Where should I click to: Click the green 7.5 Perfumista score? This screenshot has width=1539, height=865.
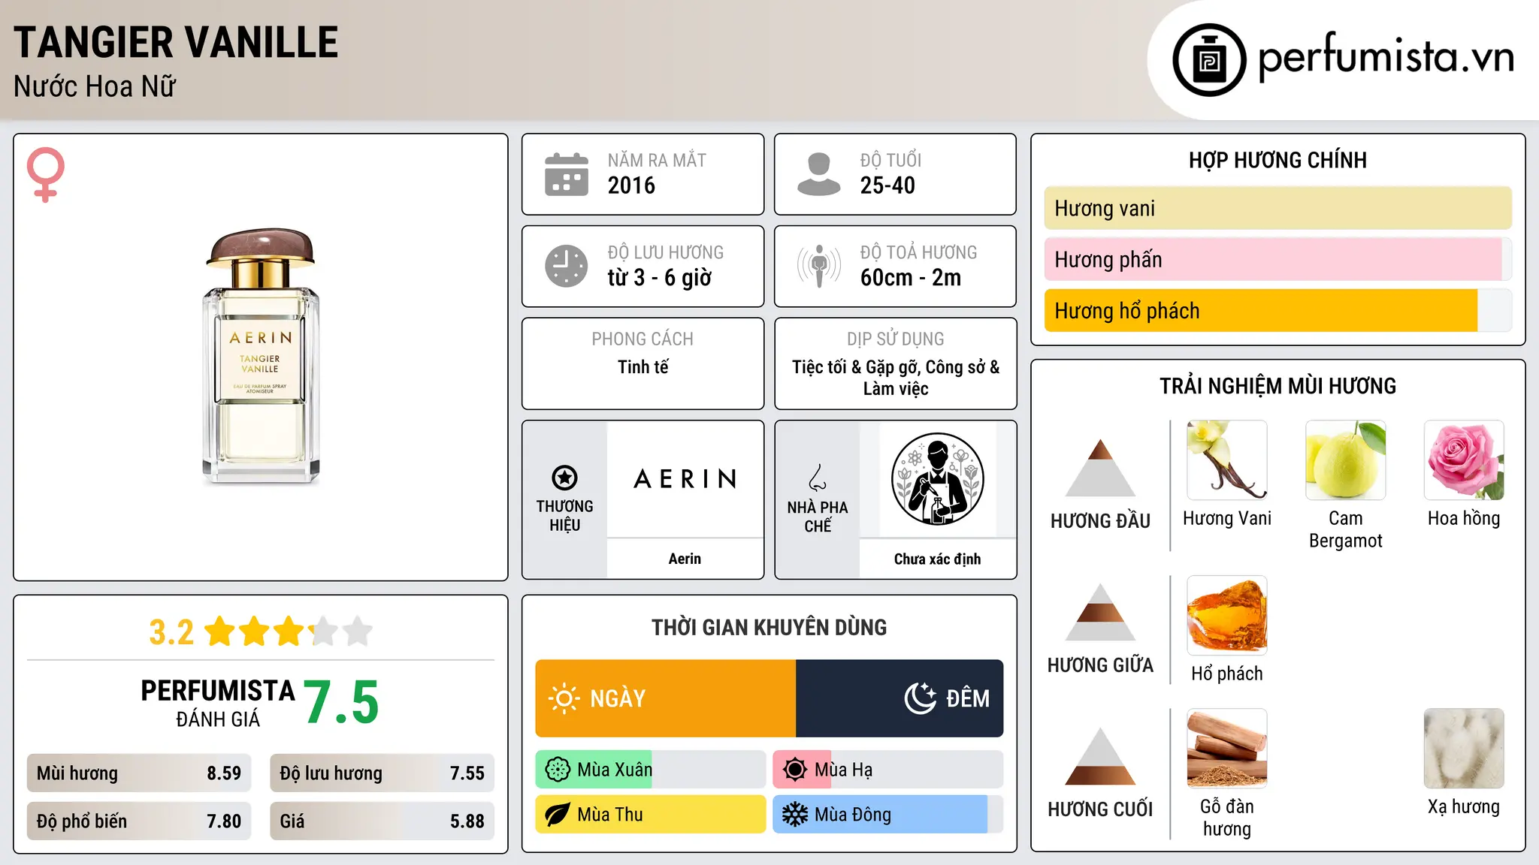point(341,702)
